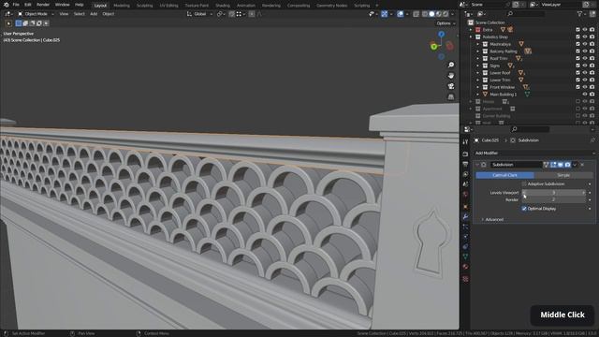Toggle camera view gizmo in viewport
The width and height of the screenshot is (599, 337).
(451, 86)
